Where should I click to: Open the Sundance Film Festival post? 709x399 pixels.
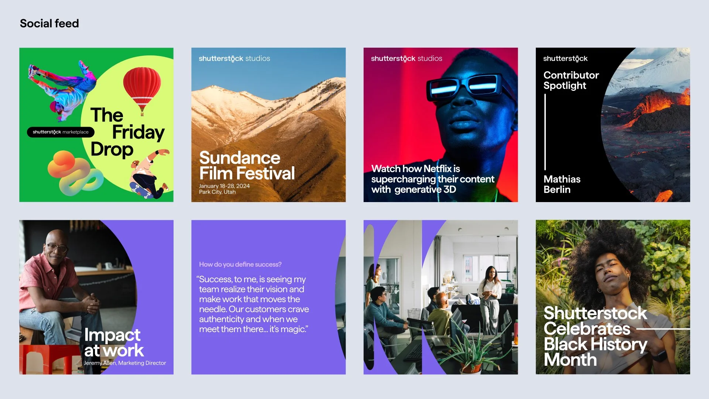click(268, 125)
